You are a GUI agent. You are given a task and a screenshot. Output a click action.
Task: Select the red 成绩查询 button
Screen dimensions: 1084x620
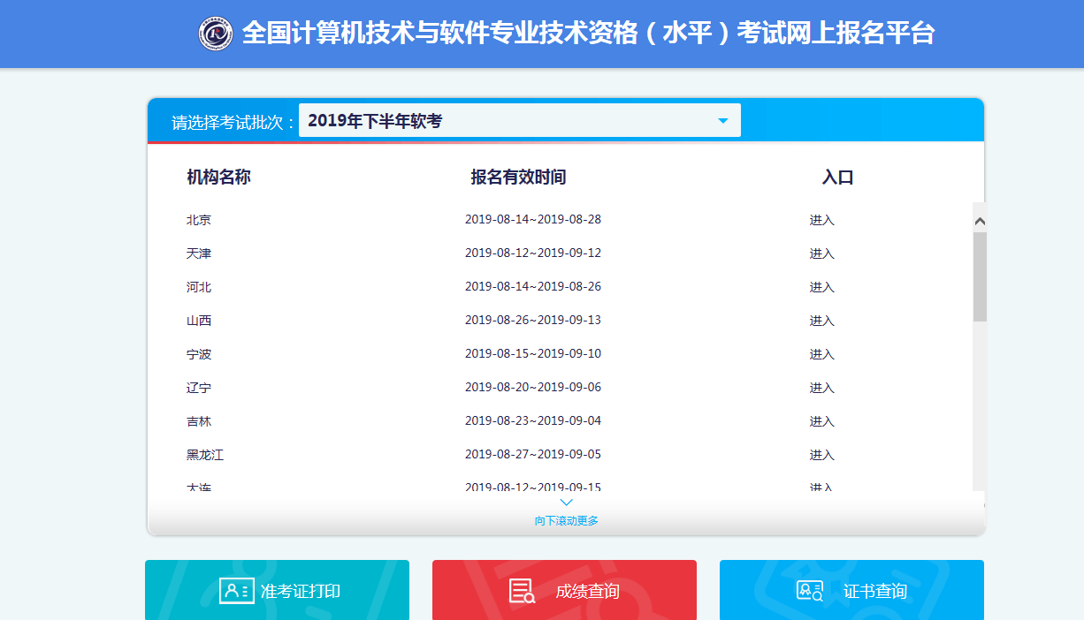point(564,590)
